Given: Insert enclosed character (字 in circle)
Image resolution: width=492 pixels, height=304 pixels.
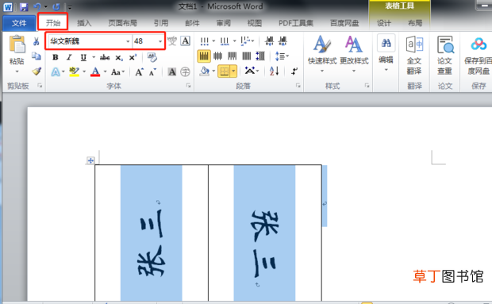Looking at the screenshot, I should point(185,72).
